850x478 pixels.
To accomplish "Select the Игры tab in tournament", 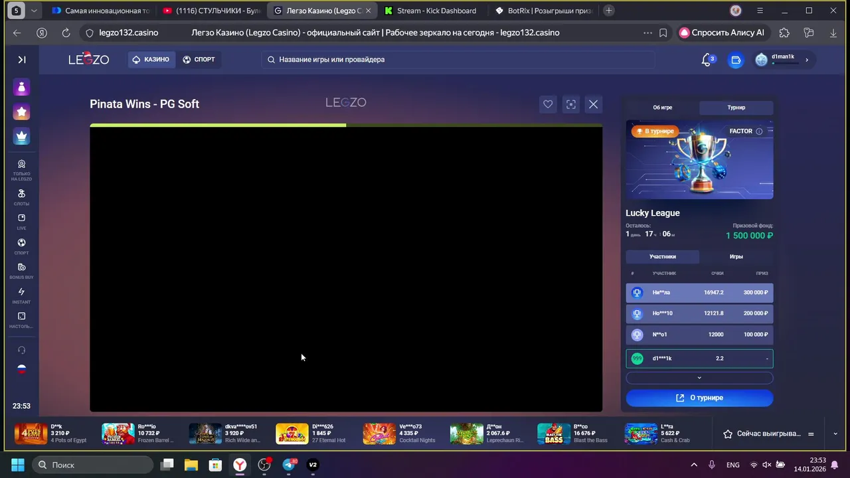I will tap(736, 256).
